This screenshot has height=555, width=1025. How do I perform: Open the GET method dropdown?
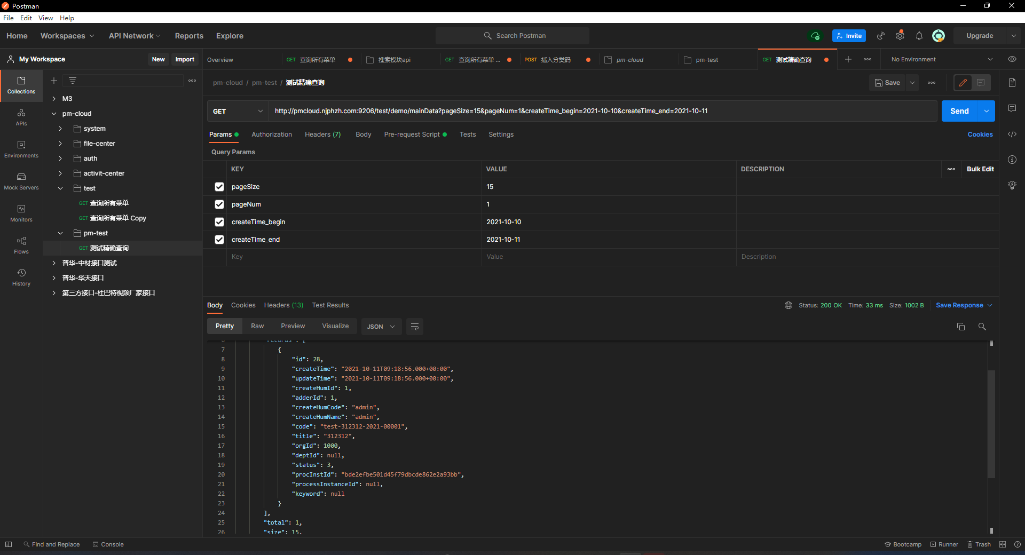click(x=238, y=111)
